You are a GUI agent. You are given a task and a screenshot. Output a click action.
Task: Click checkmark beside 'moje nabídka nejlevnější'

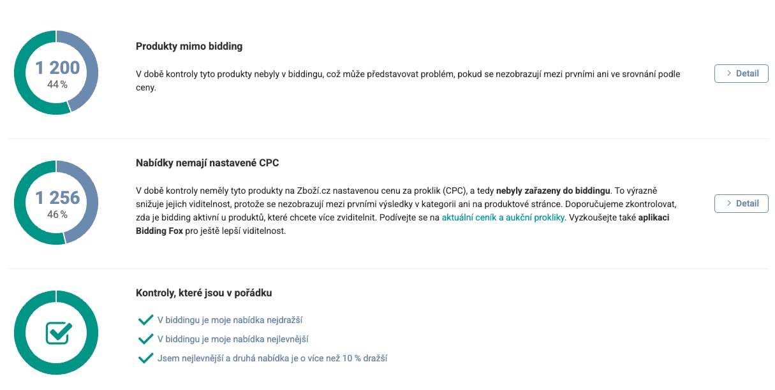(145, 339)
